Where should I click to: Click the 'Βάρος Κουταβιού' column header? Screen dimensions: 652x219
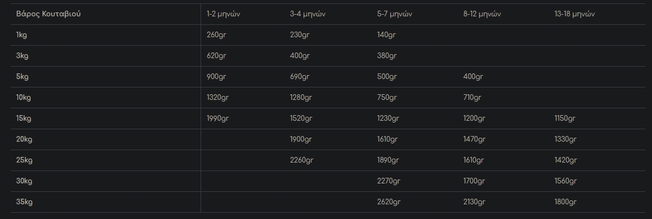point(48,14)
